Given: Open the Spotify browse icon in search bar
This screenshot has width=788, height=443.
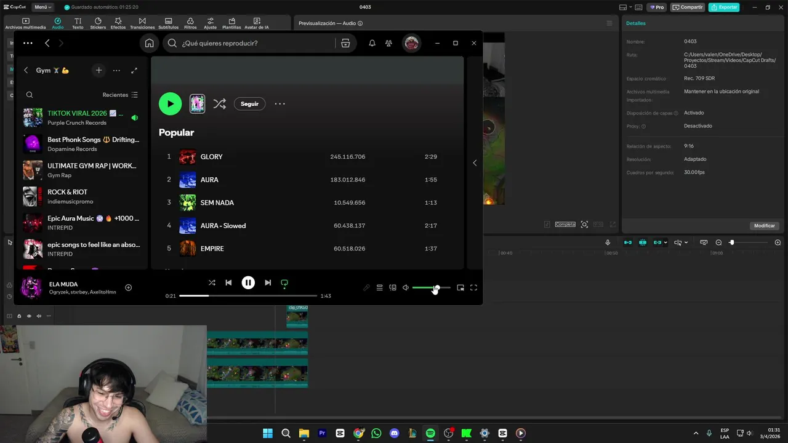Looking at the screenshot, I should pos(345,43).
